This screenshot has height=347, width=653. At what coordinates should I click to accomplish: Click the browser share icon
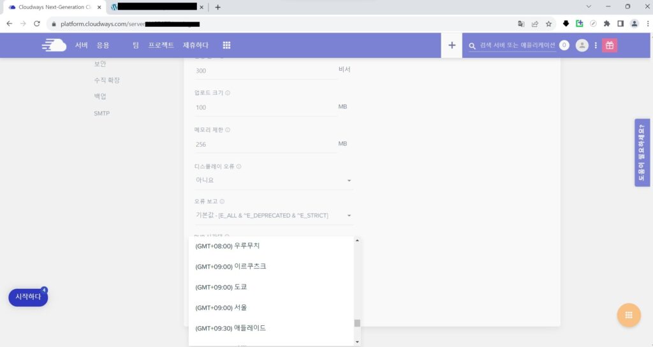pyautogui.click(x=535, y=24)
